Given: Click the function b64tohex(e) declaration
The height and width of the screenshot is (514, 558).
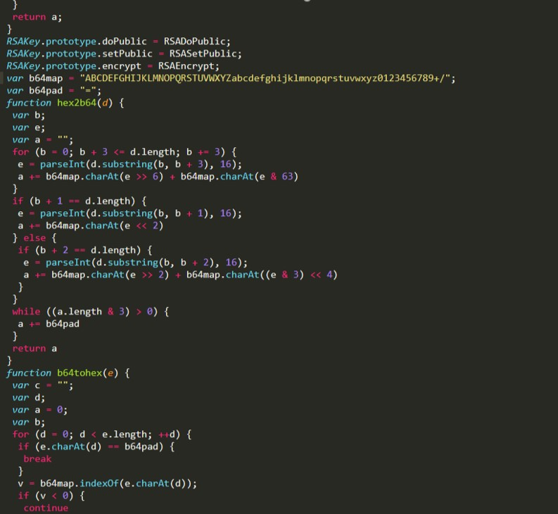Looking at the screenshot, I should pos(68,373).
